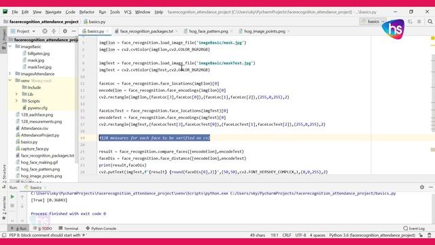Viewport: 435px width, 245px height.
Task: Click the green Rerun button in Run panel
Action: [x=12, y=197]
